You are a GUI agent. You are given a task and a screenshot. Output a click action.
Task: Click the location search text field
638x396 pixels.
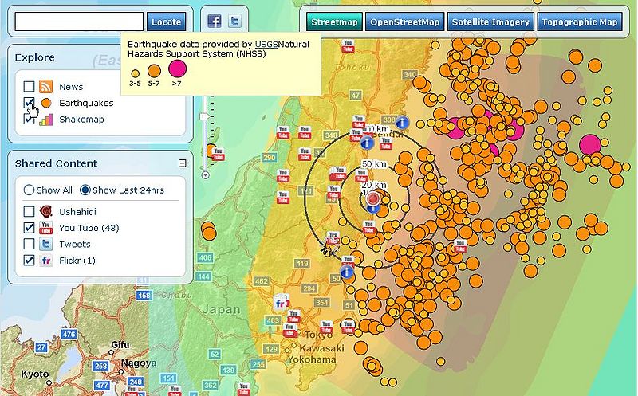coord(79,22)
